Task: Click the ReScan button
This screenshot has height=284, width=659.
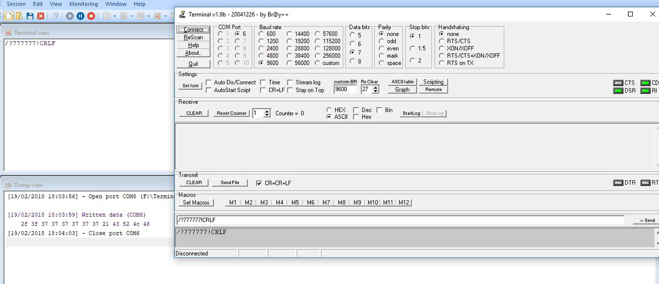Action: (194, 38)
